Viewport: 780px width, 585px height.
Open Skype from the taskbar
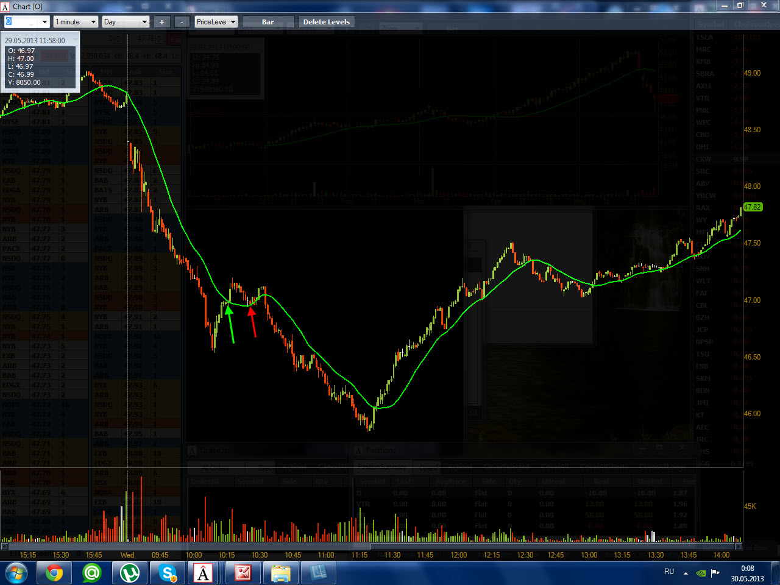pos(168,573)
